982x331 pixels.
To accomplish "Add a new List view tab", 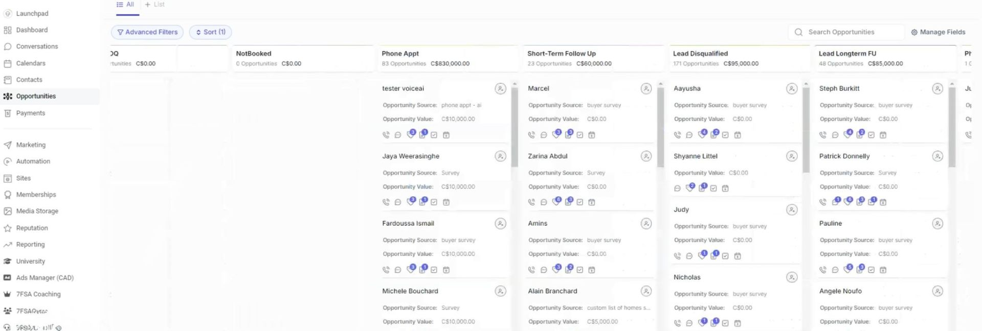I will (154, 5).
